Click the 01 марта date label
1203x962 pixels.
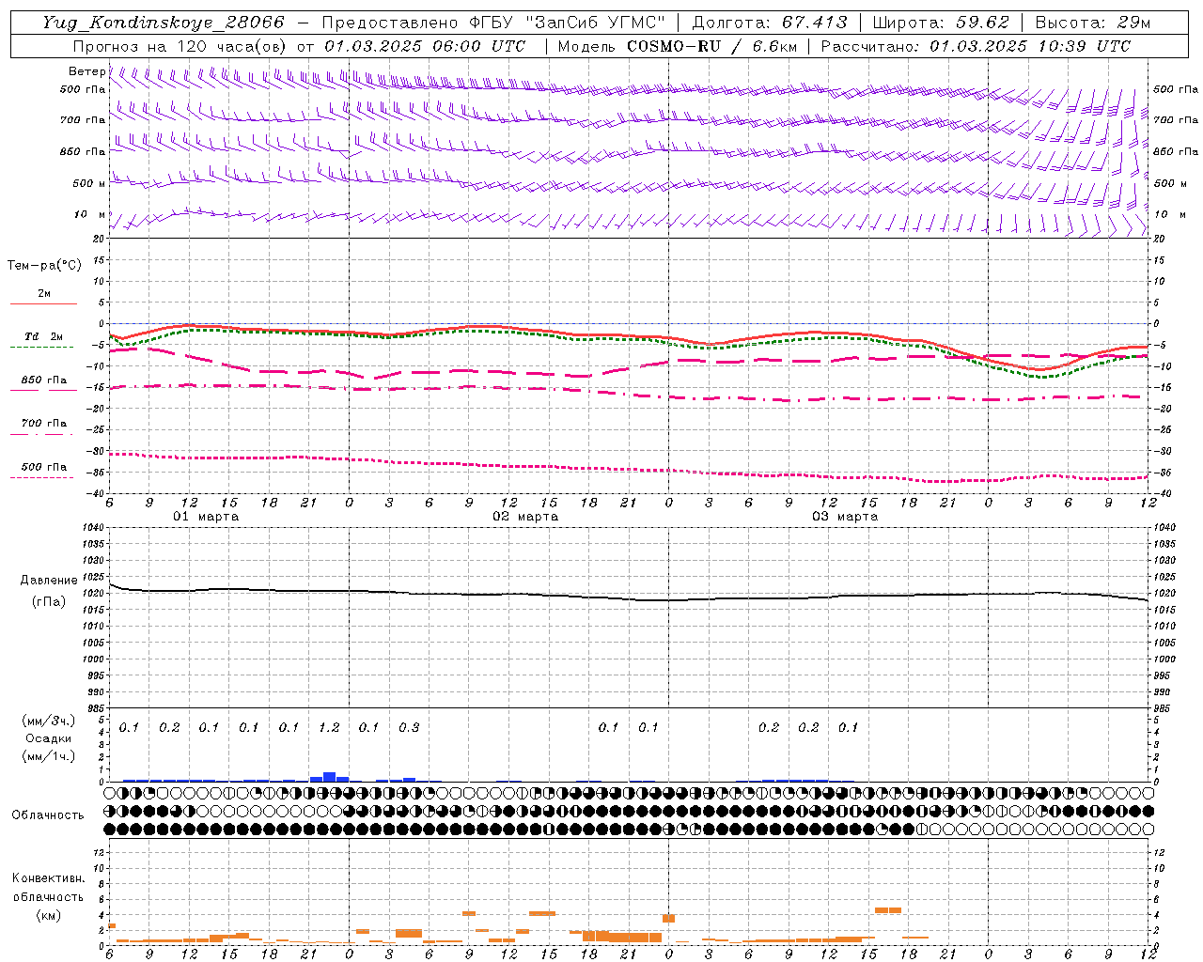point(206,517)
